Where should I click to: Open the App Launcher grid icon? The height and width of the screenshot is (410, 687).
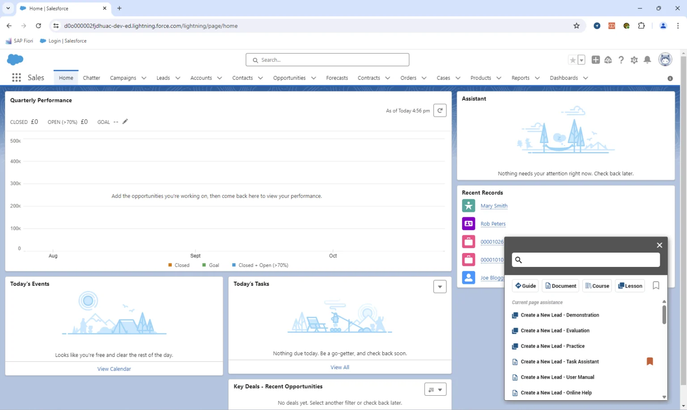tap(17, 78)
